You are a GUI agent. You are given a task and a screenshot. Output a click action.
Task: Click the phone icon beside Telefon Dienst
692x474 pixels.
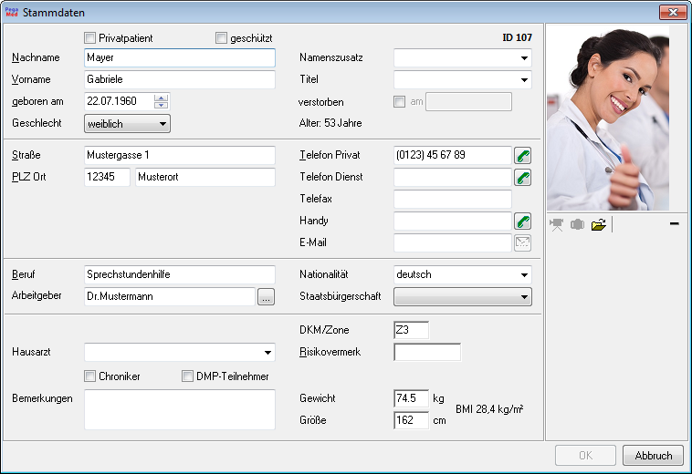(523, 177)
